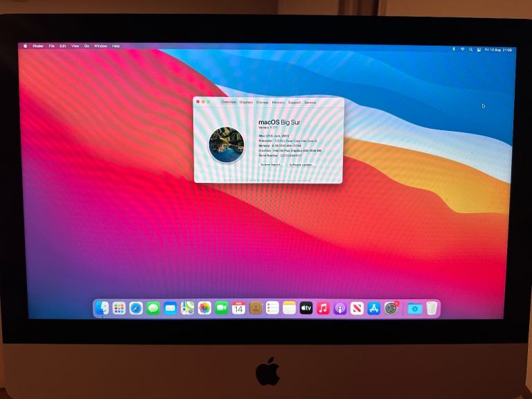Open Spotlight search magnifier icon
Viewport: 532px width, 399px height.
coord(470,50)
